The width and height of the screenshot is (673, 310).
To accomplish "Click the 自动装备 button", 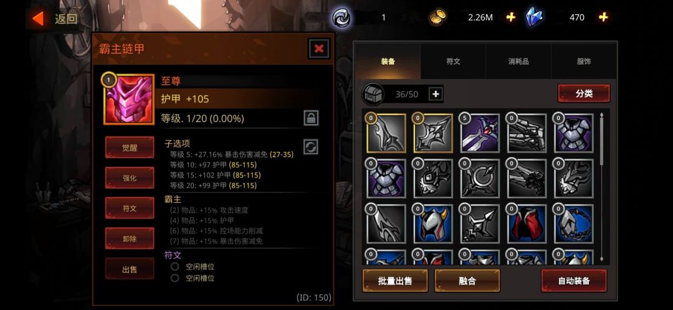I will [574, 281].
